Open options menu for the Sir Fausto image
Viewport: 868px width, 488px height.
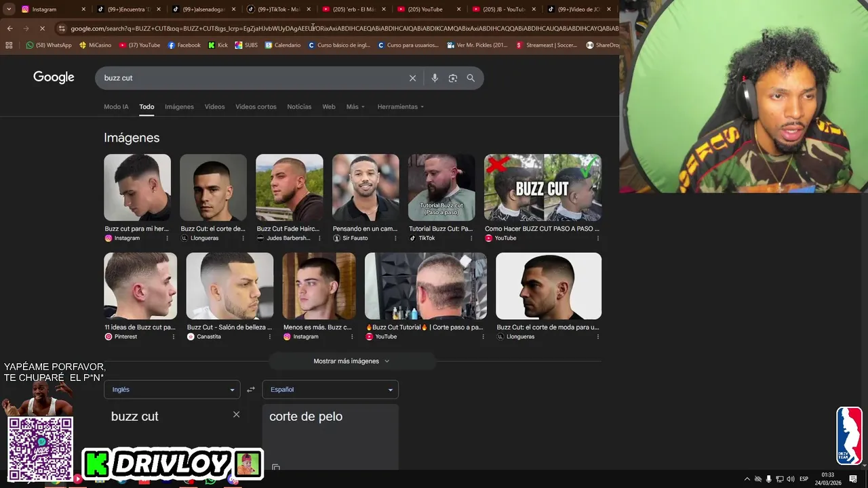(395, 239)
